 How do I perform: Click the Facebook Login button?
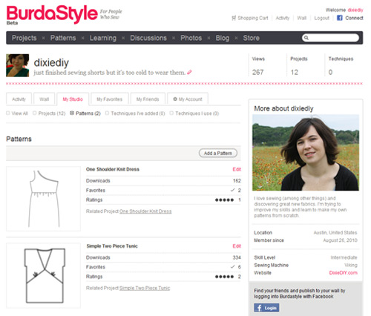point(266,308)
